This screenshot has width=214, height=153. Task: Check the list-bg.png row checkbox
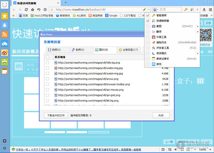point(47,100)
